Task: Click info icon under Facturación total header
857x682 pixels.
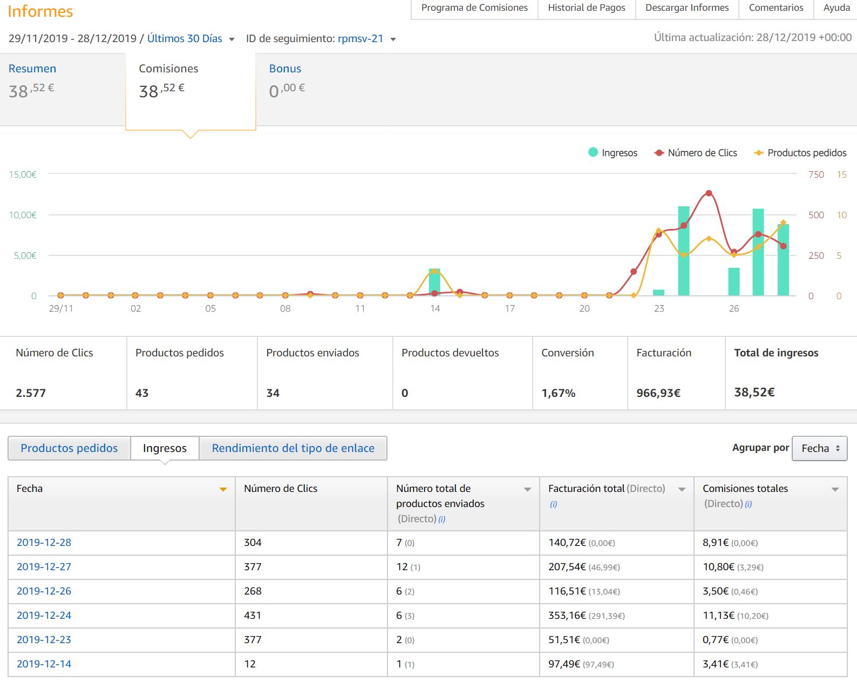Action: pos(553,504)
